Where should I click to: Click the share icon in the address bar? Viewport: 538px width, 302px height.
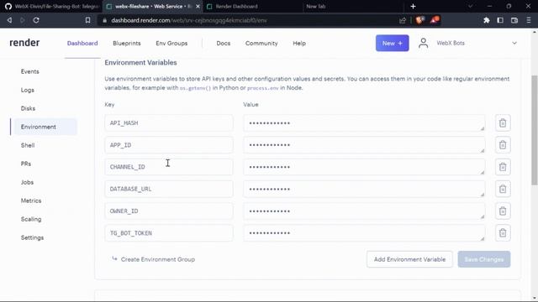pyautogui.click(x=403, y=20)
